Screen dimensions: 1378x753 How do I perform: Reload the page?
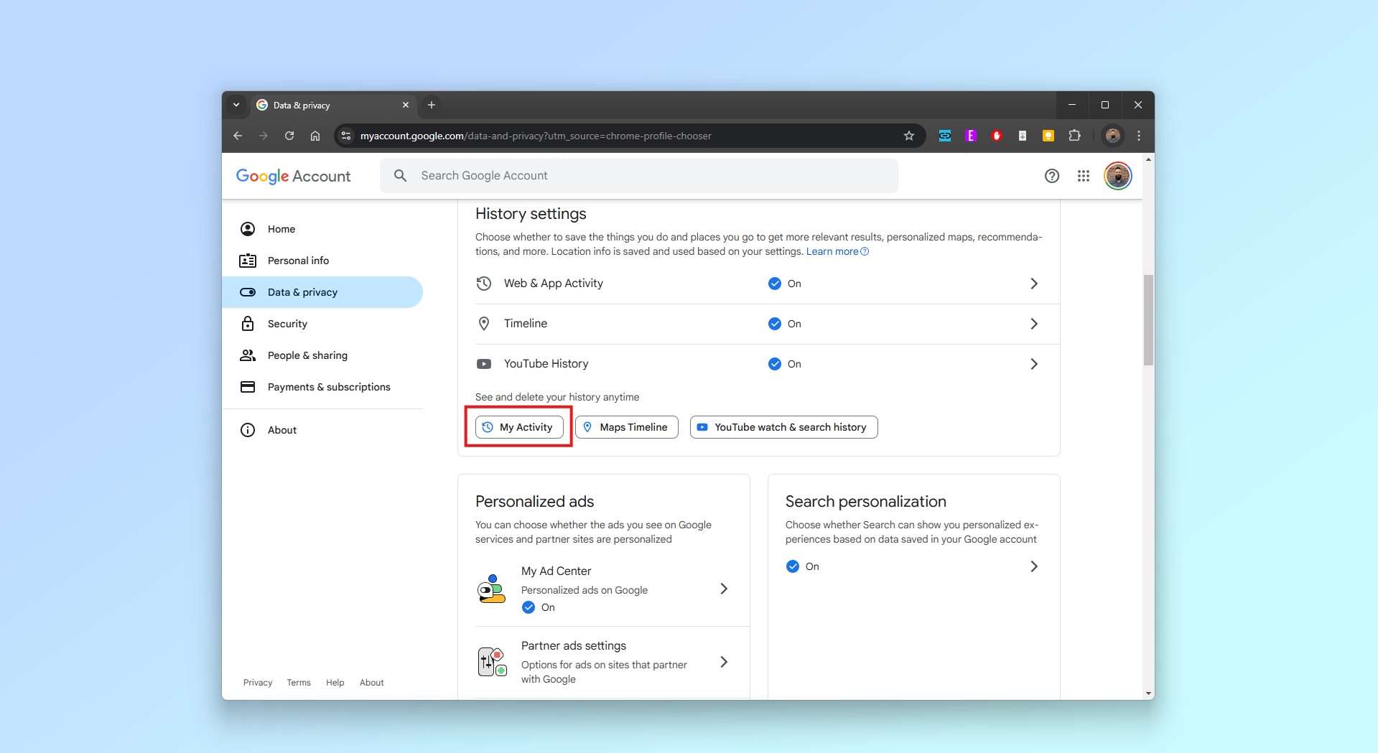click(289, 136)
